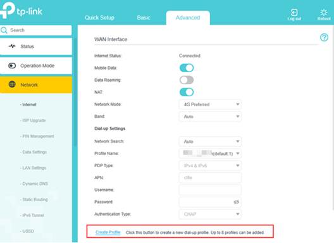Image resolution: width=334 pixels, height=243 pixels.
Task: Open the ISP Upgrade submenu item
Action: point(34,120)
